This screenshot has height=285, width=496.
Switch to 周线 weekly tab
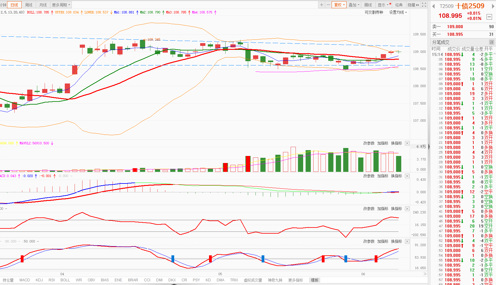point(29,5)
